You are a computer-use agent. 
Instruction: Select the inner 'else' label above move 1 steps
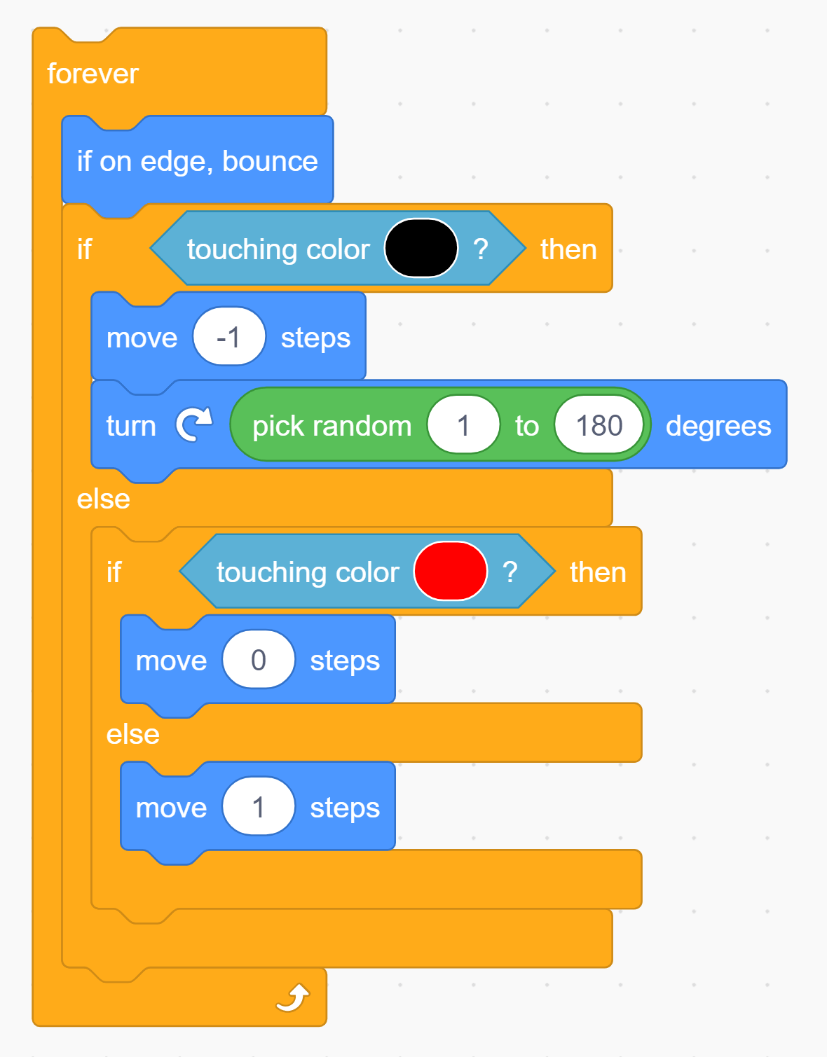pos(133,735)
